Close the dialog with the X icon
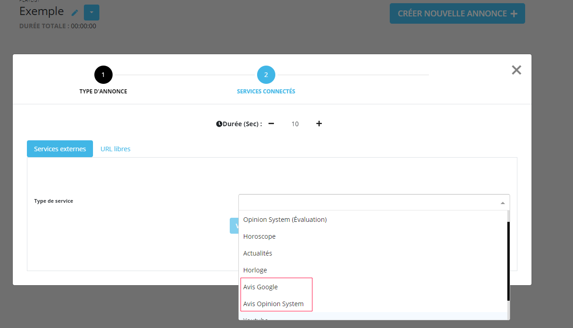 (x=516, y=70)
